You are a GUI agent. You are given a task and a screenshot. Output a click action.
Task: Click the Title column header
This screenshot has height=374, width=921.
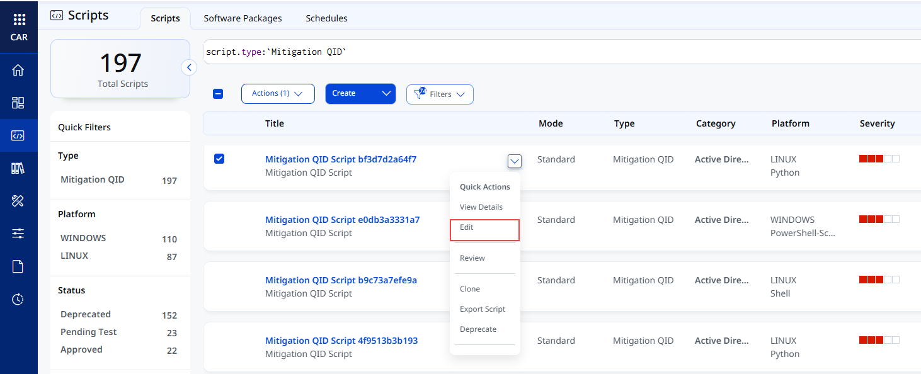(275, 123)
